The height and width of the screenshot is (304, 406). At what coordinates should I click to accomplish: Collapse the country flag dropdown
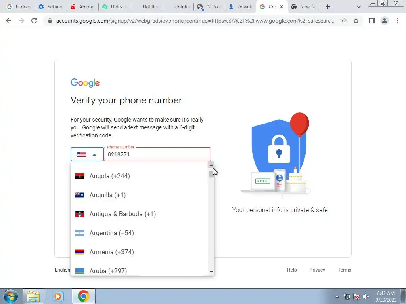tap(87, 154)
